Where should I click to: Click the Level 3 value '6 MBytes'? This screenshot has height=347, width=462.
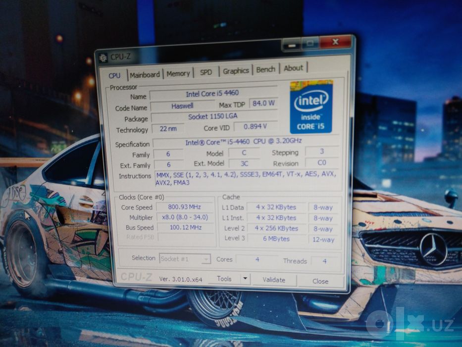pyautogui.click(x=277, y=238)
